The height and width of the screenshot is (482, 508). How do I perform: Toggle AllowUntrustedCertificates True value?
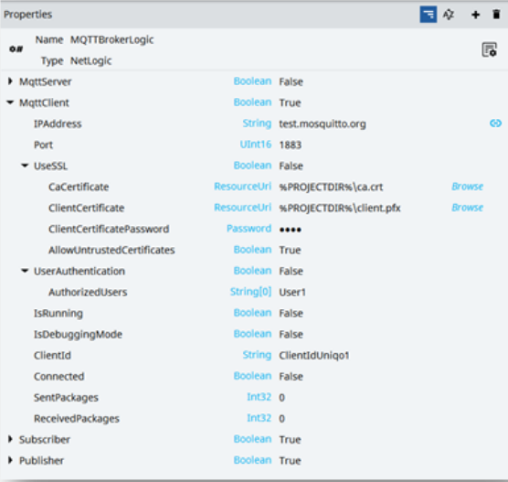point(290,250)
